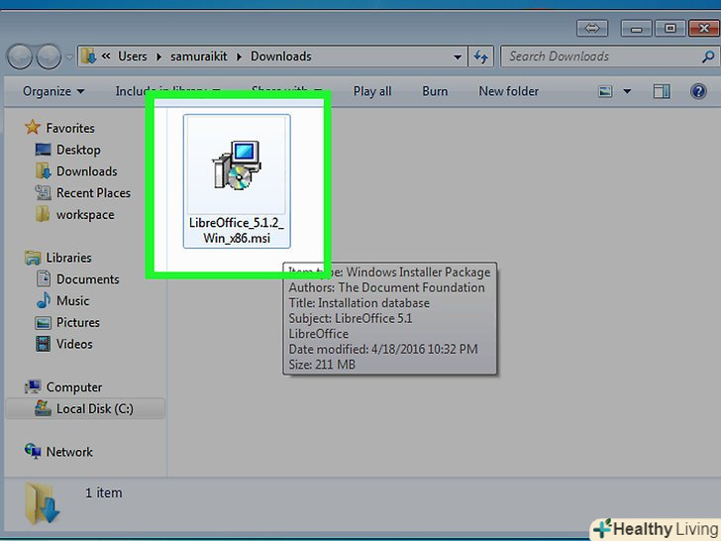The height and width of the screenshot is (541, 721).
Task: Click the Downloads folder icon in sidebar
Action: (43, 171)
